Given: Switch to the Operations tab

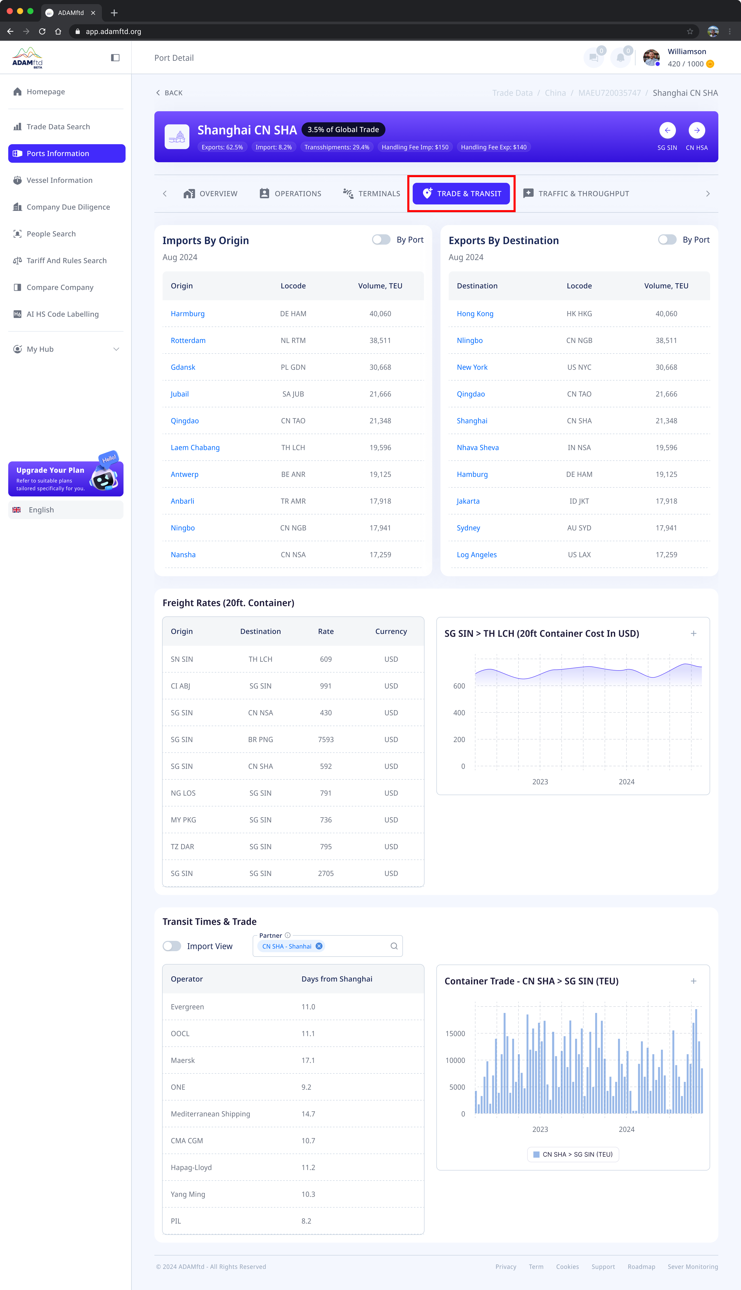Looking at the screenshot, I should pyautogui.click(x=290, y=194).
